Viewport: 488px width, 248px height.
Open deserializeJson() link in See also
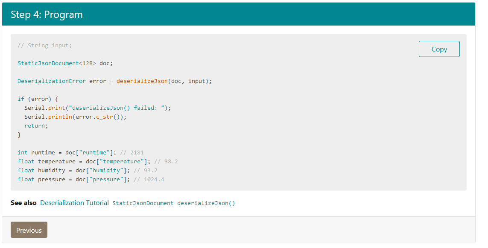coord(206,203)
